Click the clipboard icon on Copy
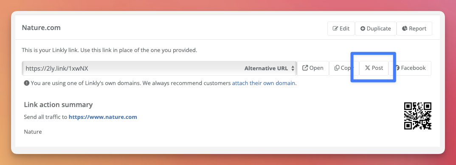Image resolution: width=456 pixels, height=165 pixels. 337,68
